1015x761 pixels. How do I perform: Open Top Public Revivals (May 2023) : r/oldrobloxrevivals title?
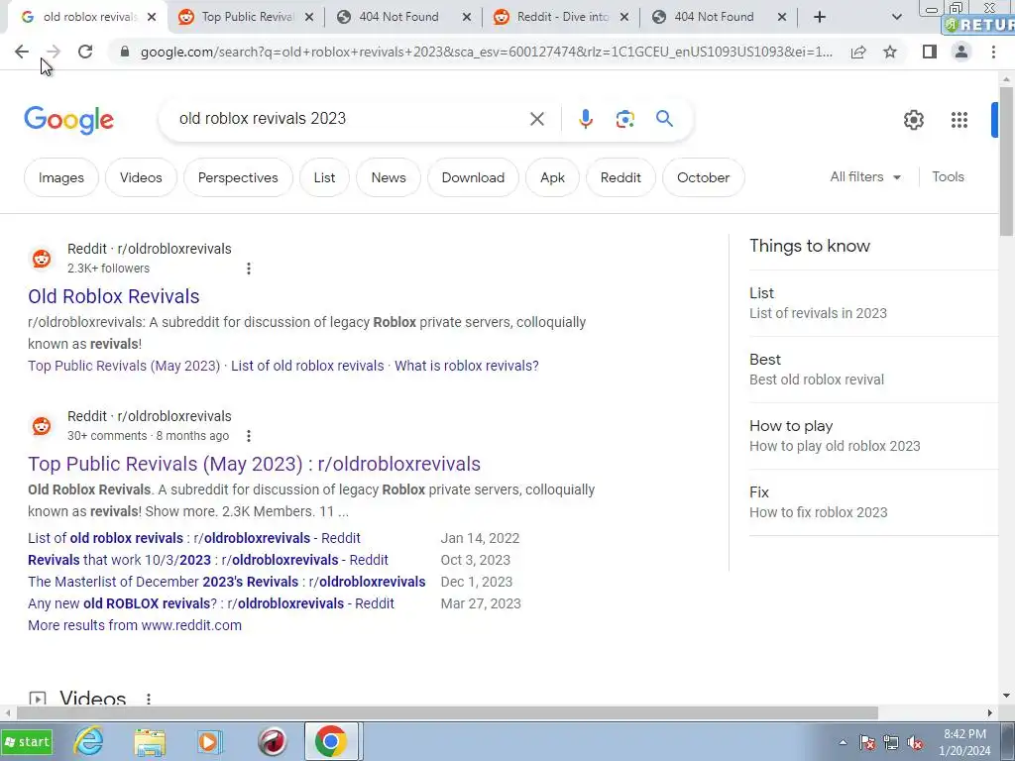[254, 464]
